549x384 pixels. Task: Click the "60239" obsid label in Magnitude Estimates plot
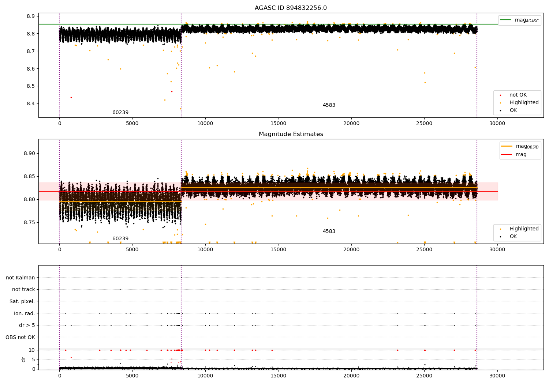120,239
